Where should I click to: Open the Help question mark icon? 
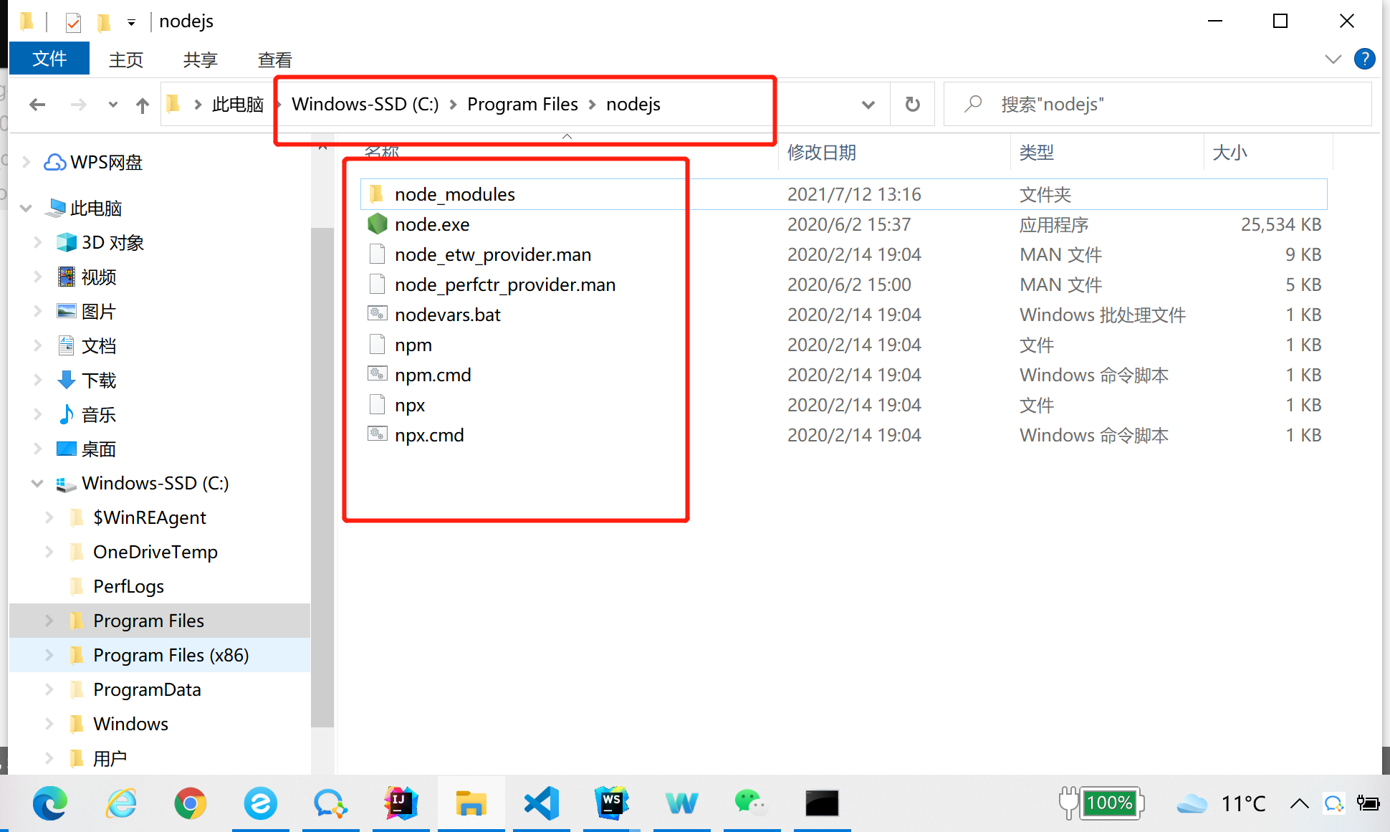(1364, 59)
